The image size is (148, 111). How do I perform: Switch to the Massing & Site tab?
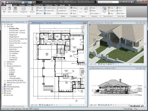(38, 5)
